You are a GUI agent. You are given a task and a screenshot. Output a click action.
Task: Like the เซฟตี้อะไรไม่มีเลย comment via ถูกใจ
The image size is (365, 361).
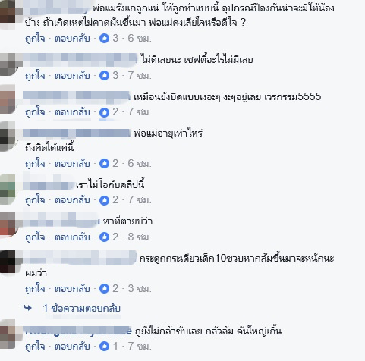point(35,75)
